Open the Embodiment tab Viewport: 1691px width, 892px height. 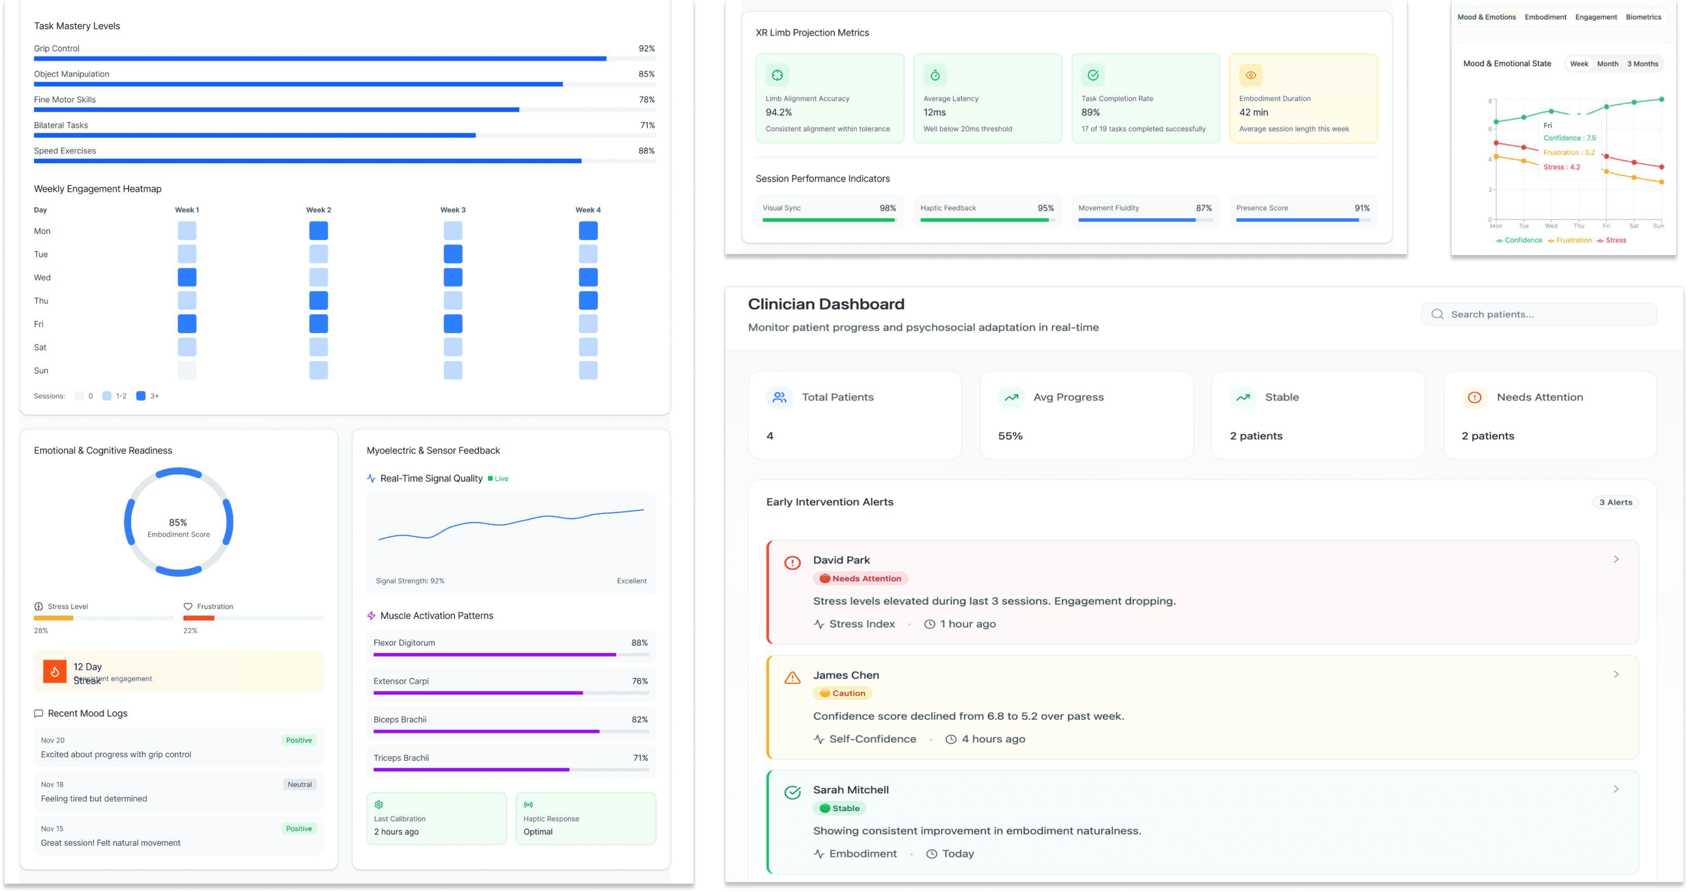click(1545, 17)
